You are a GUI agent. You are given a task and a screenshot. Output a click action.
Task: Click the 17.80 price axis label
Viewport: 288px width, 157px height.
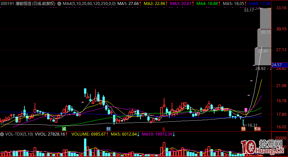(x=281, y=114)
